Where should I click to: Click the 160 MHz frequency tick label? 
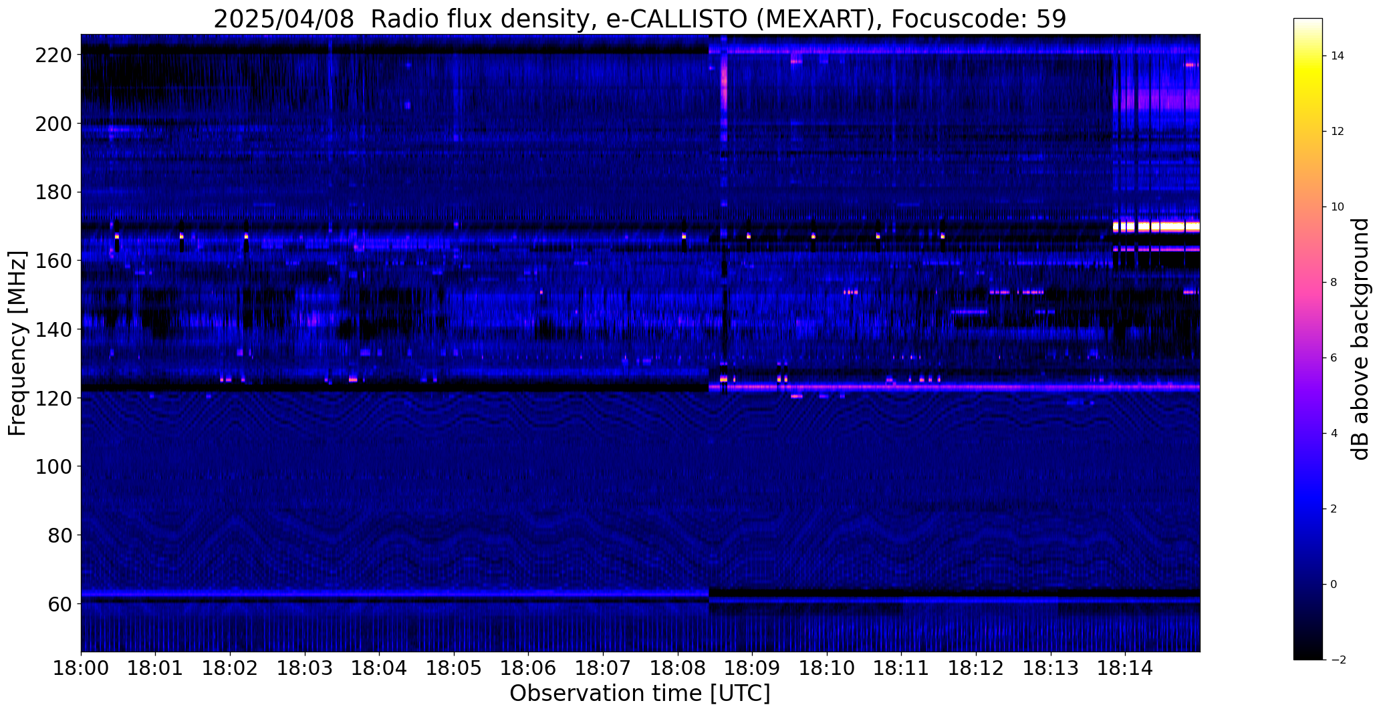[x=55, y=261]
